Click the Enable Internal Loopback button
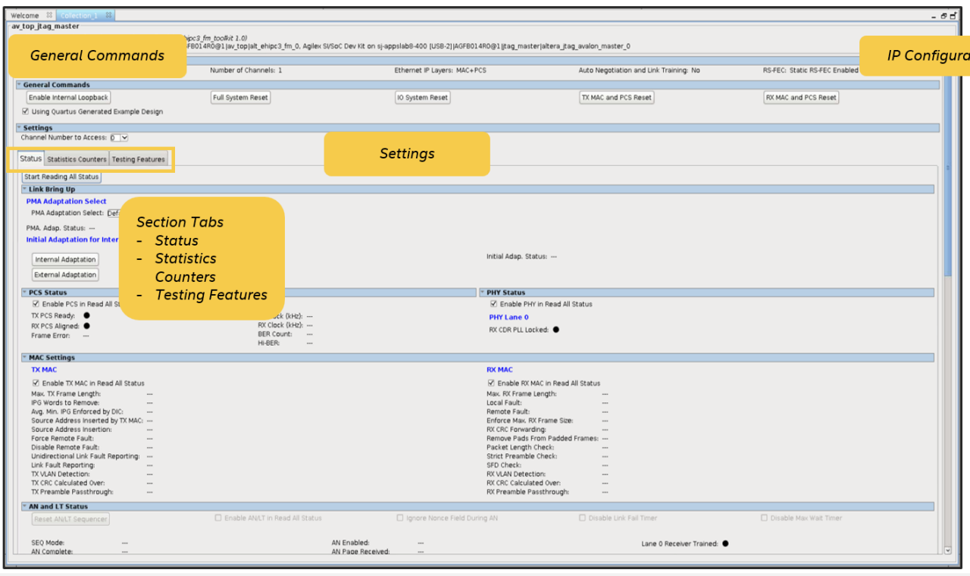 (x=68, y=97)
